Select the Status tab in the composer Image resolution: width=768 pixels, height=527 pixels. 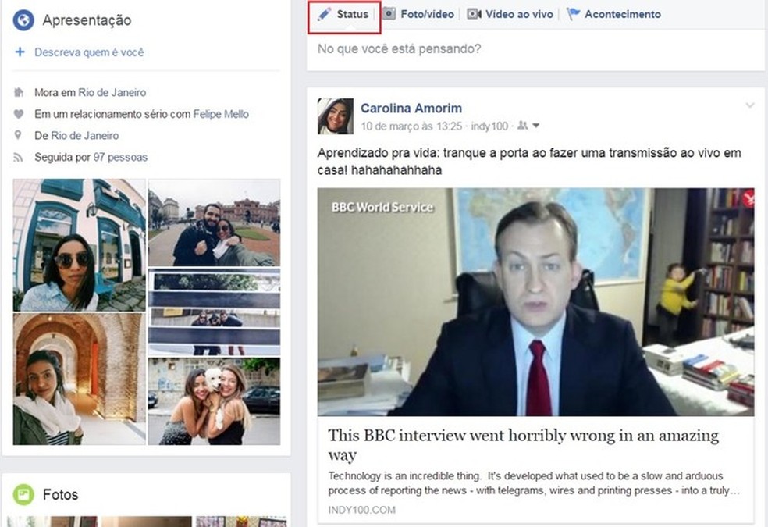coord(344,15)
